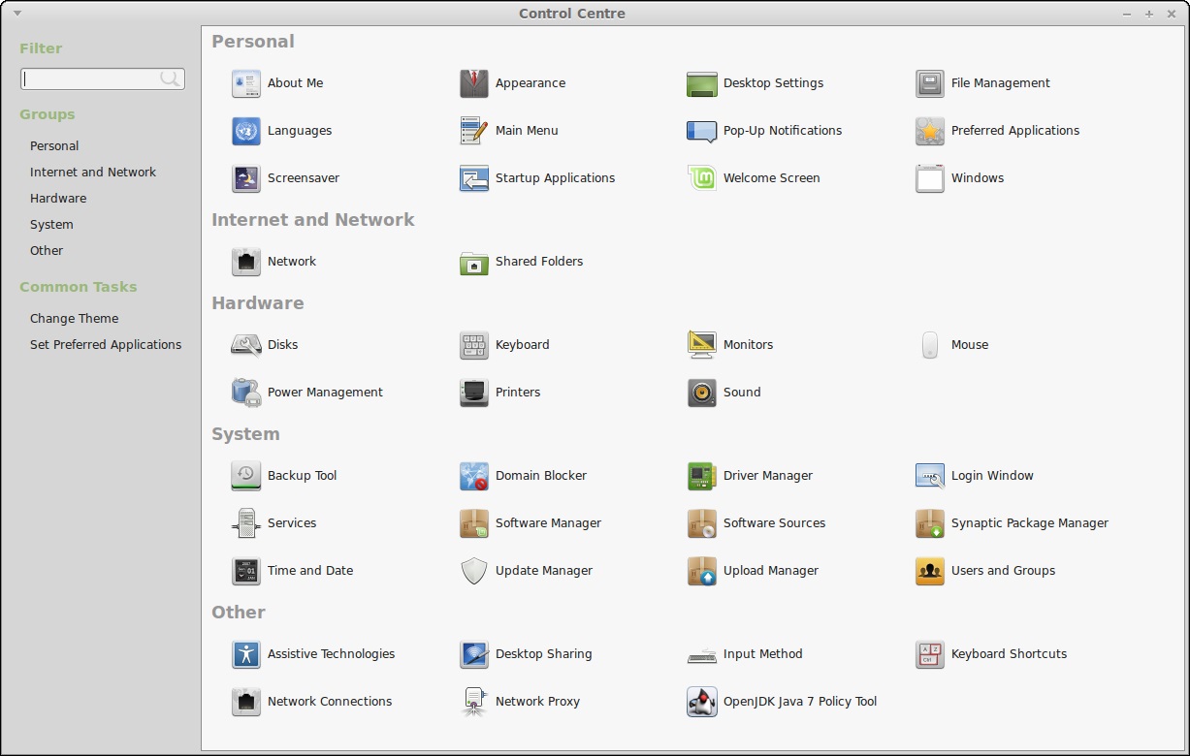Image resolution: width=1190 pixels, height=756 pixels.
Task: Click the Set Preferred Applications common task
Action: 106,345
